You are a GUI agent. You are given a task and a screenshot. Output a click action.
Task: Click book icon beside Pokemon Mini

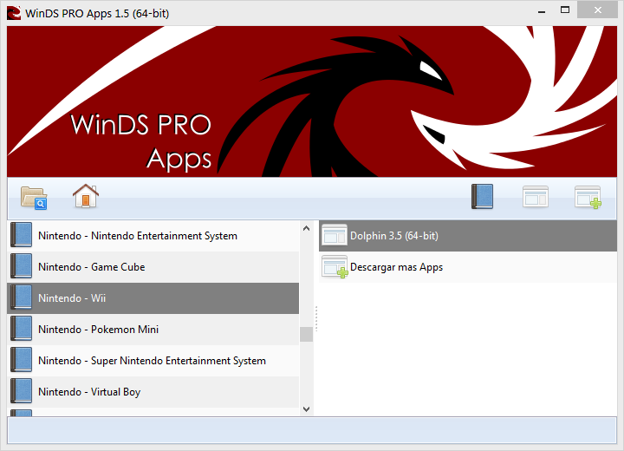(x=21, y=329)
